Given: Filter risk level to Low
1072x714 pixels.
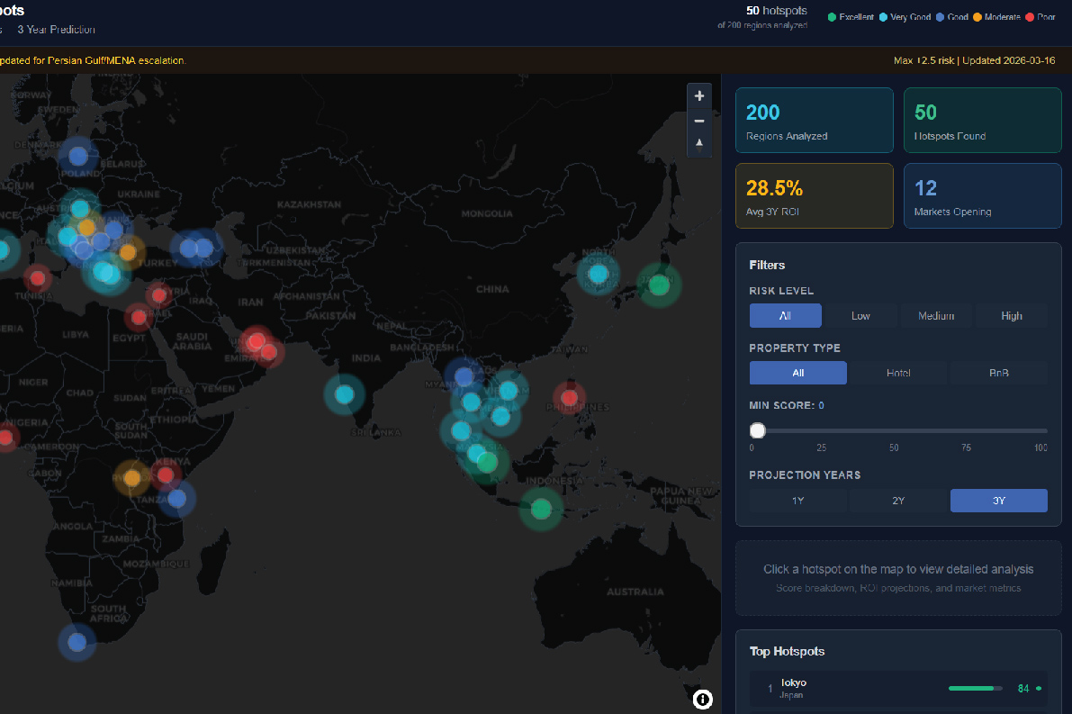Looking at the screenshot, I should click(x=860, y=316).
